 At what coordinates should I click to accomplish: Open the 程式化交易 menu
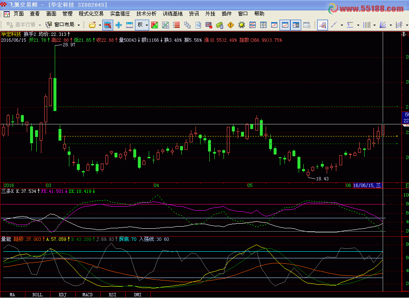pos(91,13)
